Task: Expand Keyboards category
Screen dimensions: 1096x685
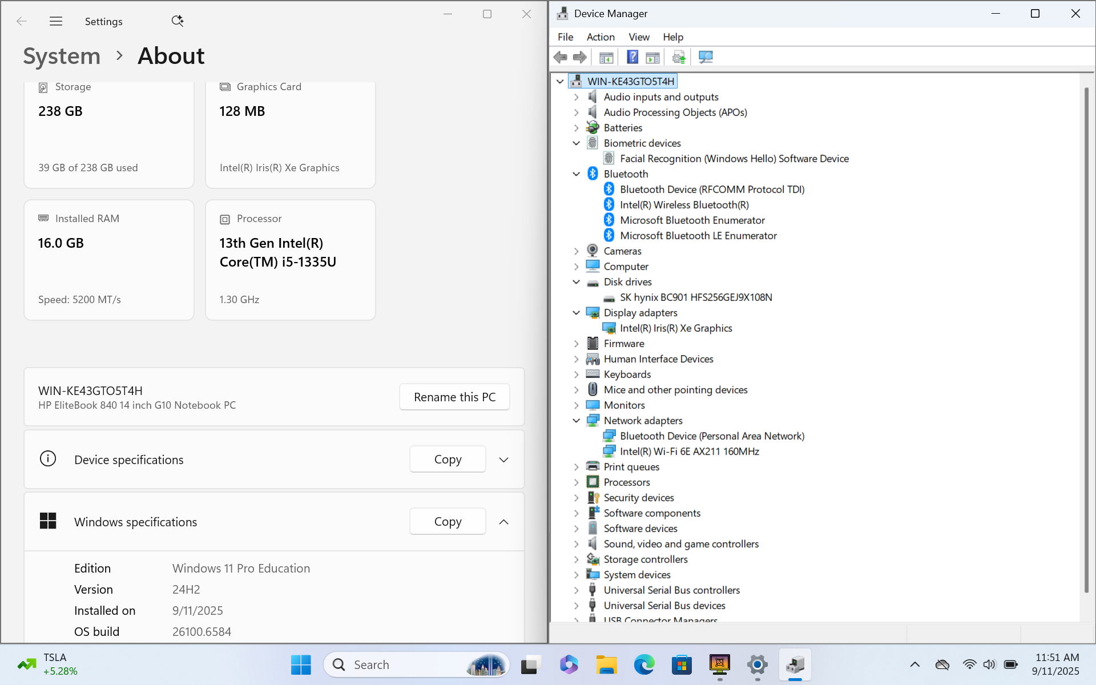Action: pos(577,374)
